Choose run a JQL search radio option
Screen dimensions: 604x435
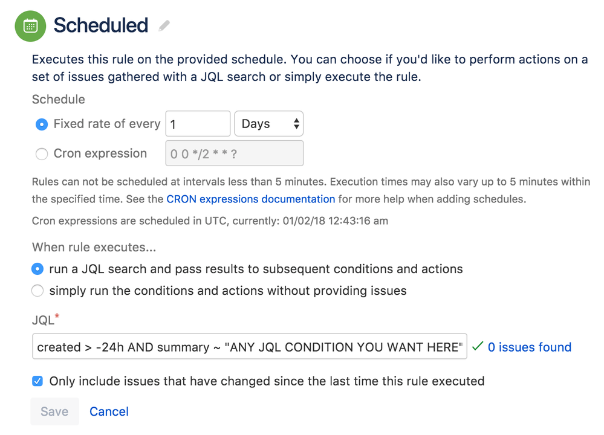point(37,269)
